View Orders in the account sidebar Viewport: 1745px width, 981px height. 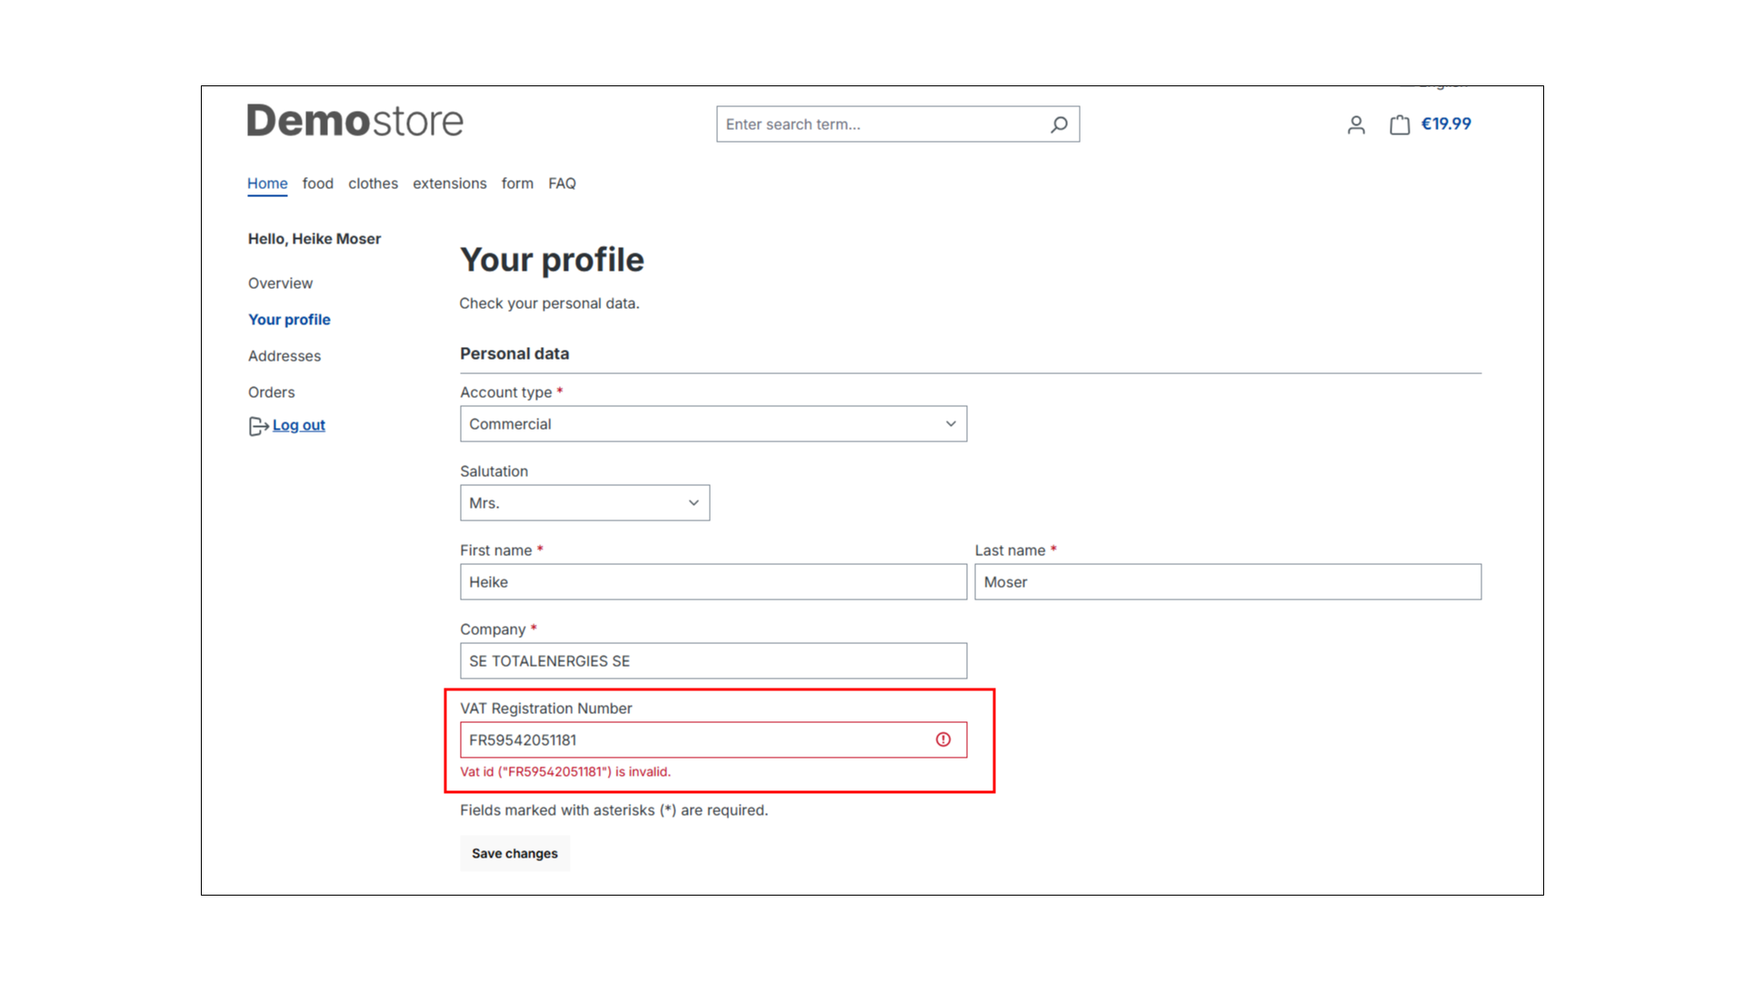click(272, 392)
